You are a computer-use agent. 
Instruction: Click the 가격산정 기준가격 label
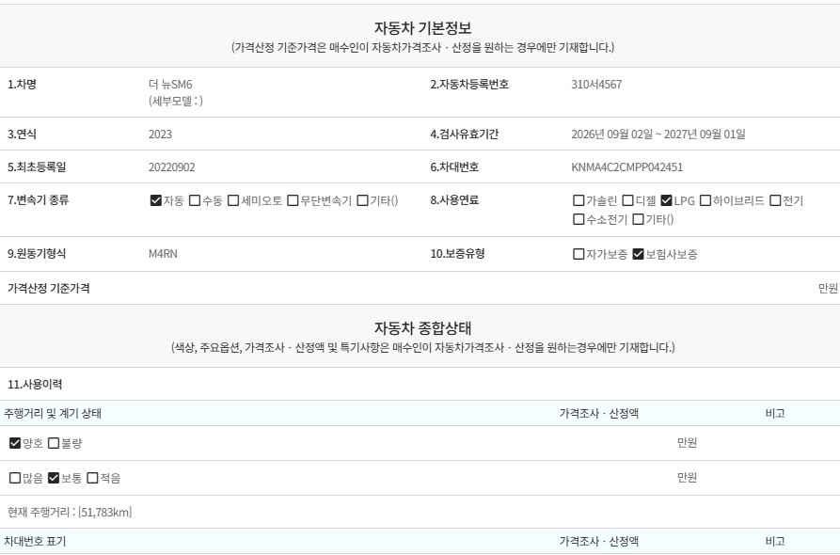tap(49, 288)
